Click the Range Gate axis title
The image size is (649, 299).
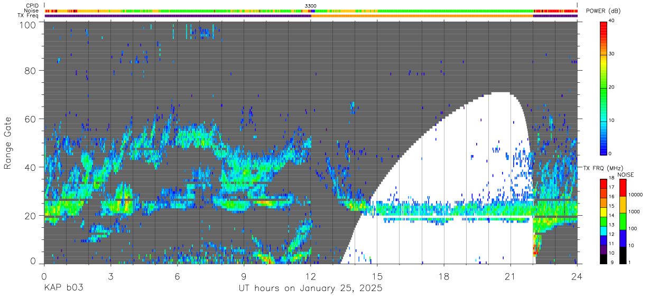[x=8, y=142]
